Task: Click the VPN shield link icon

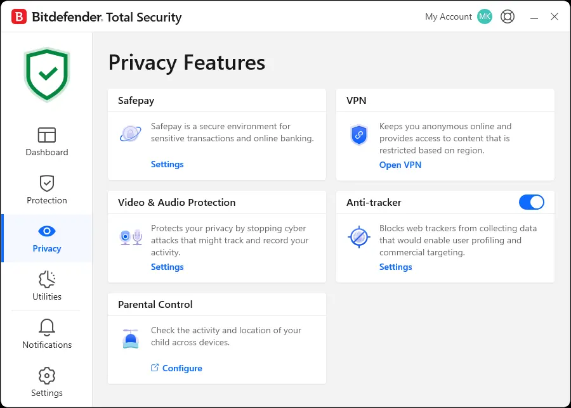Action: click(358, 134)
